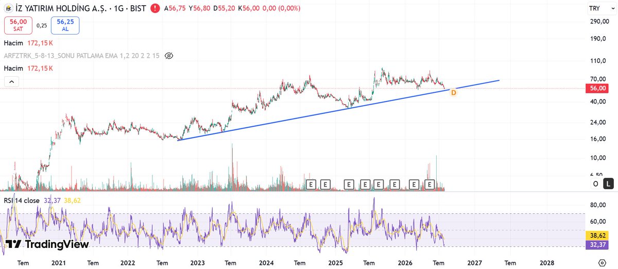Image resolution: width=618 pixels, height=269 pixels.
Task: Click the leftmost E earnings marker
Action: tap(310, 184)
